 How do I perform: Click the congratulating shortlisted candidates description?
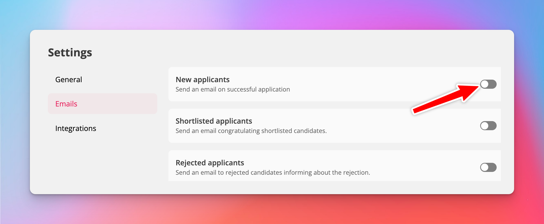pos(251,131)
